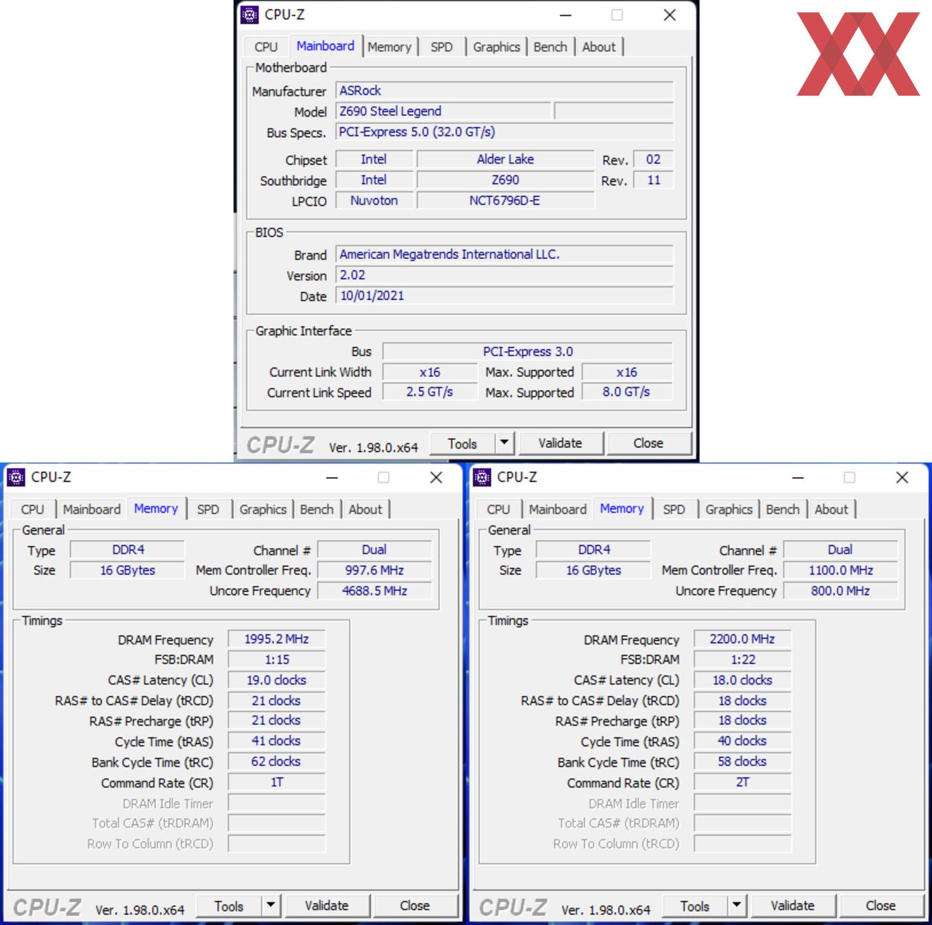Click Close button in Mainboard window

click(648, 443)
